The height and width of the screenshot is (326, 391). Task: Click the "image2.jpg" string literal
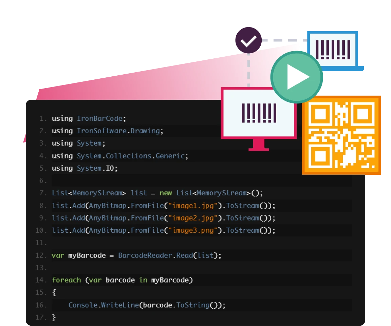193,218
